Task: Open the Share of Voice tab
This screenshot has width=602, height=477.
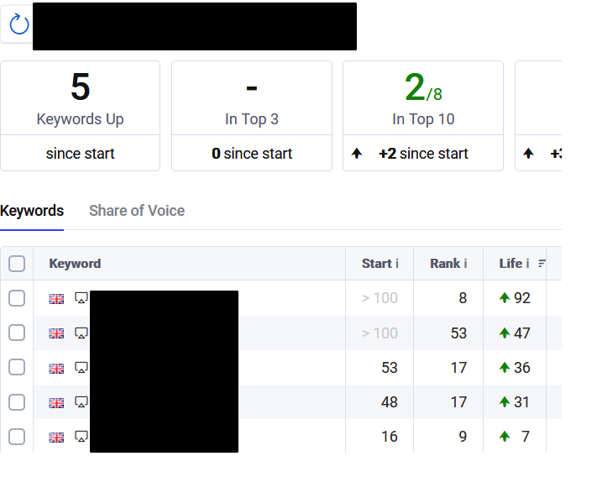Action: pos(137,211)
